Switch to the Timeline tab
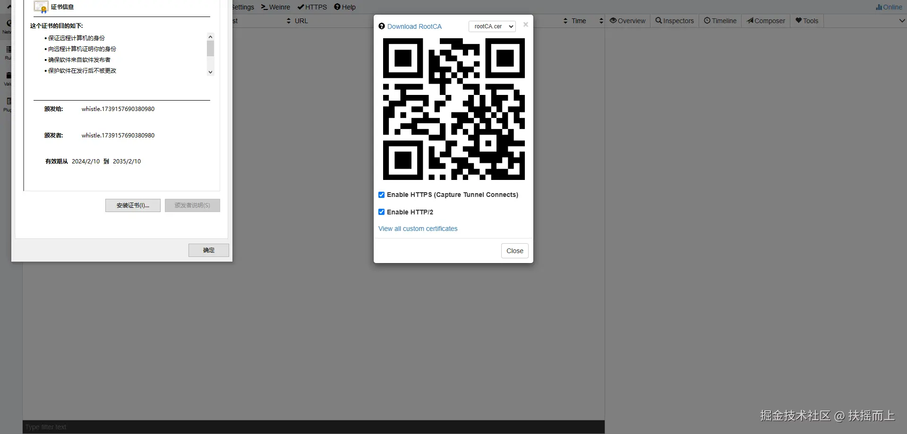The height and width of the screenshot is (434, 907). pyautogui.click(x=720, y=21)
